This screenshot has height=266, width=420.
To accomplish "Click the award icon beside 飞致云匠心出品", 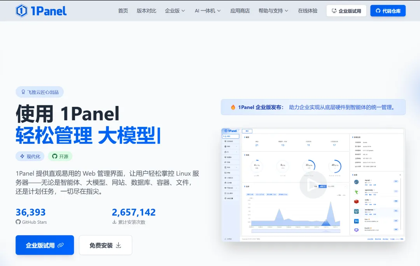I will click(x=23, y=92).
